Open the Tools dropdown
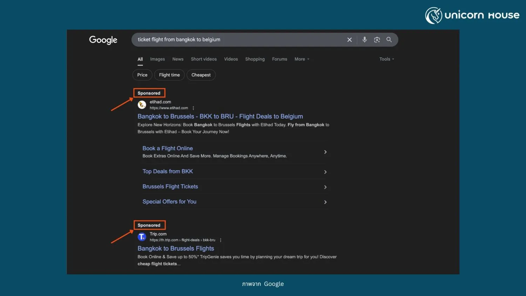This screenshot has width=526, height=296. click(387, 59)
